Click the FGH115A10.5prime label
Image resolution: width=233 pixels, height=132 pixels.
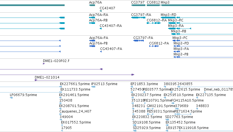[187, 100]
